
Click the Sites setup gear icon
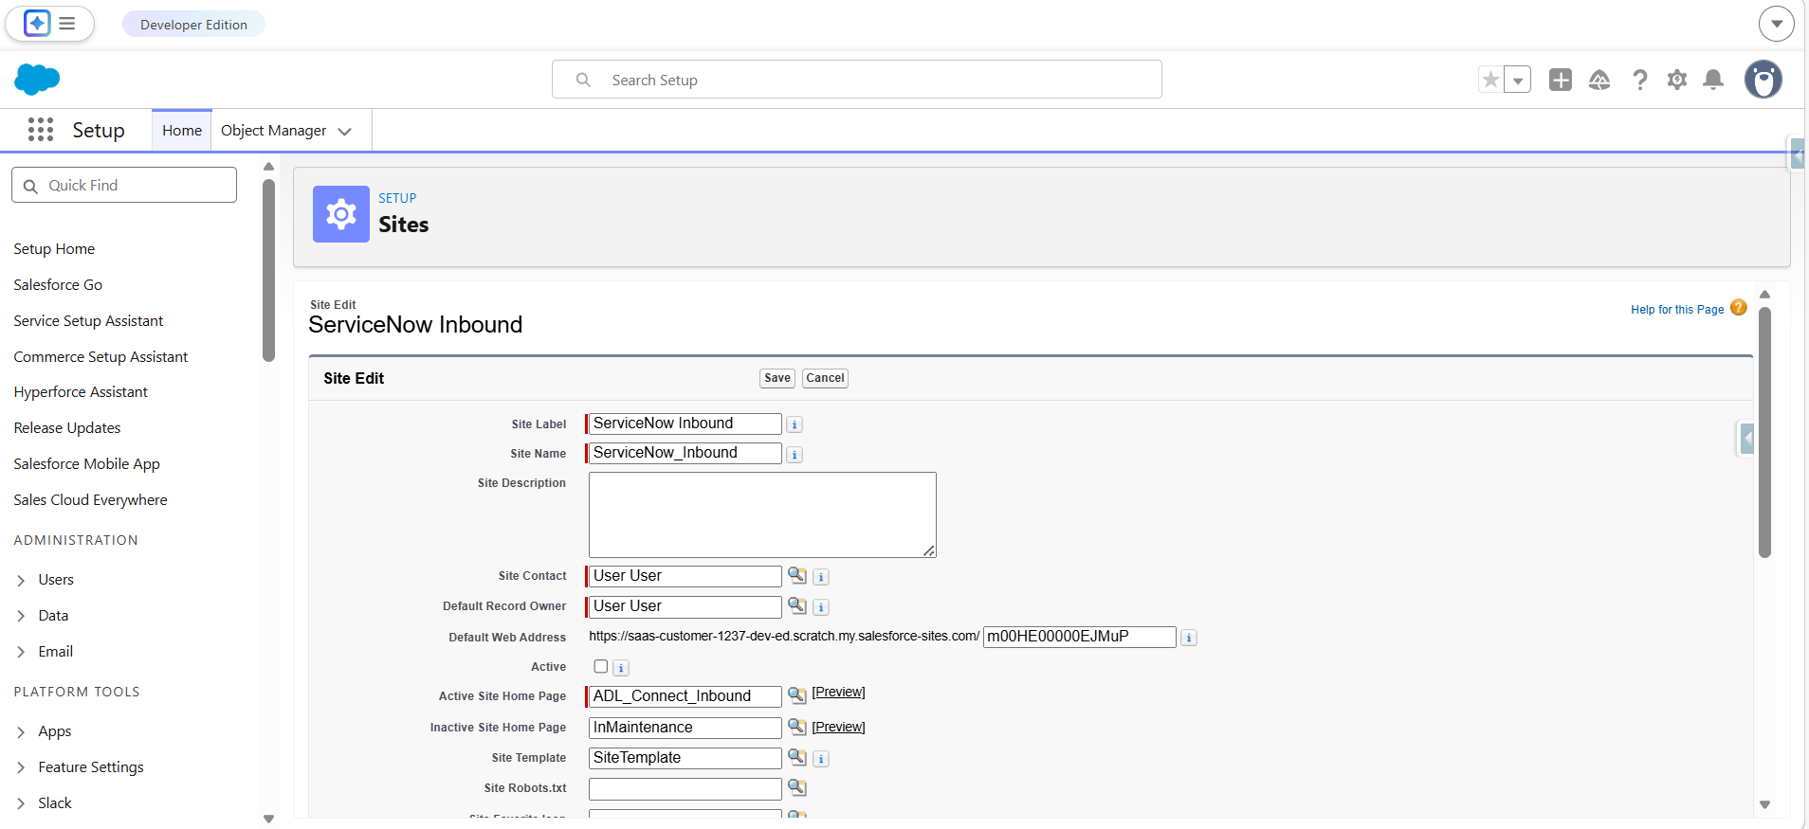coord(341,214)
